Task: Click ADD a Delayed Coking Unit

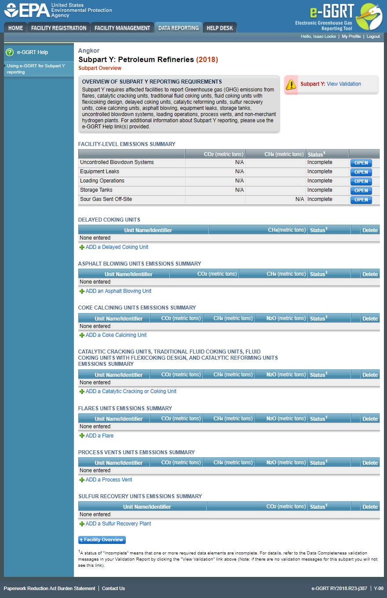Action: point(117,247)
